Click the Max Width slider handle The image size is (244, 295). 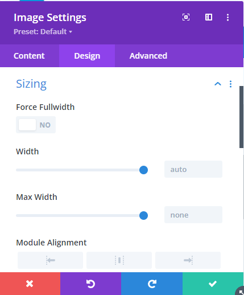(143, 215)
